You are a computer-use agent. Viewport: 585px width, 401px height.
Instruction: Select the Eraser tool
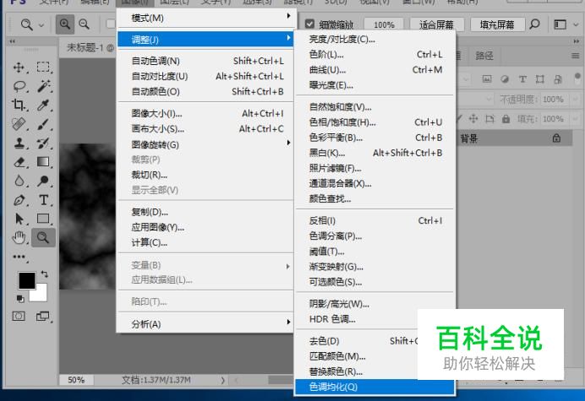[x=19, y=162]
